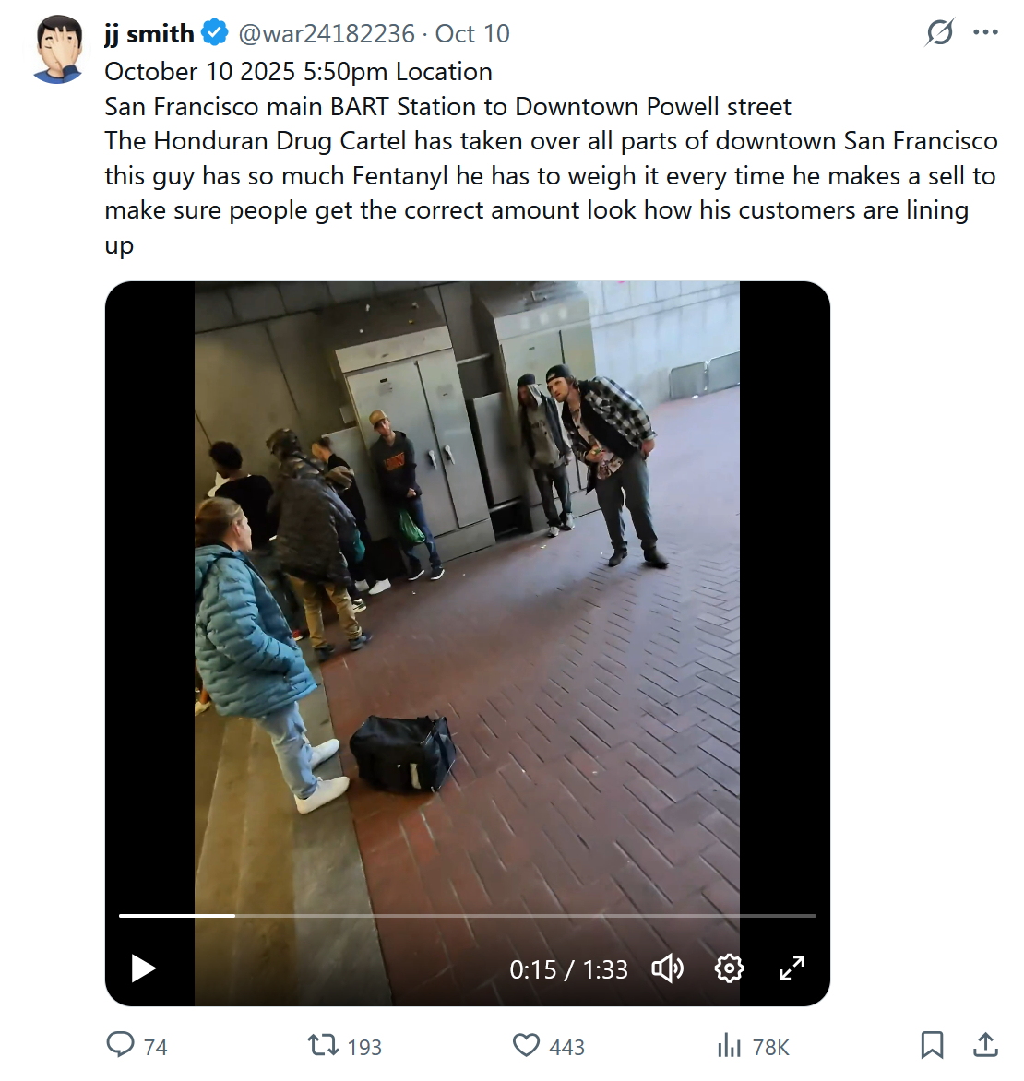The width and height of the screenshot is (1024, 1081).
Task: Play the video
Action: [143, 968]
